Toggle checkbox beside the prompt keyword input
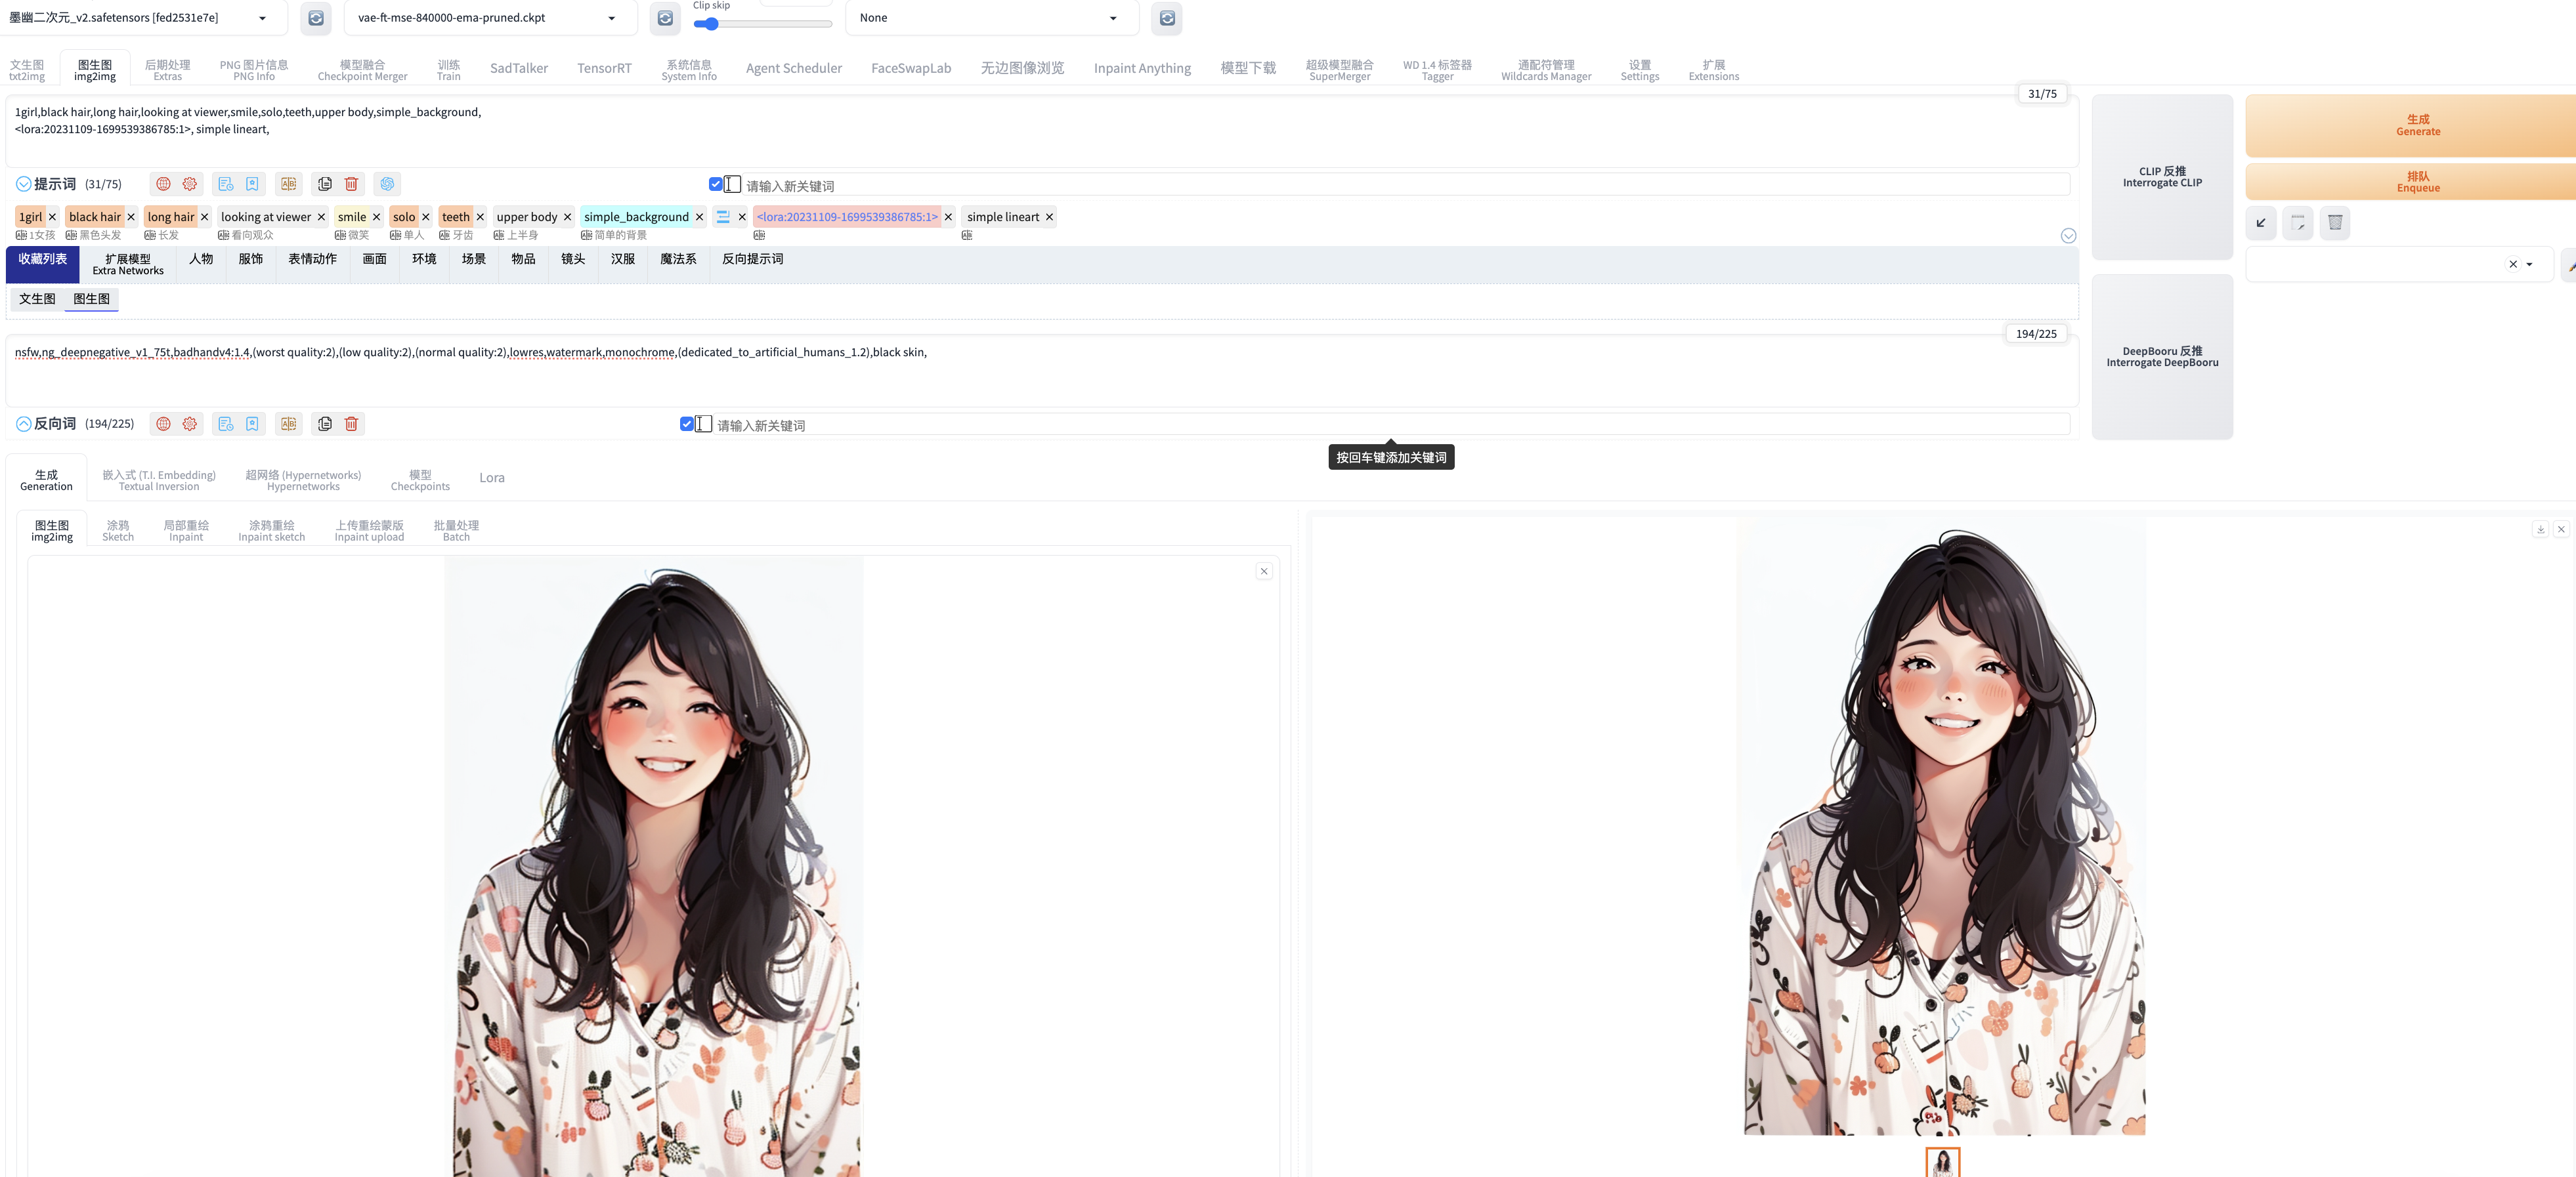 (x=716, y=184)
